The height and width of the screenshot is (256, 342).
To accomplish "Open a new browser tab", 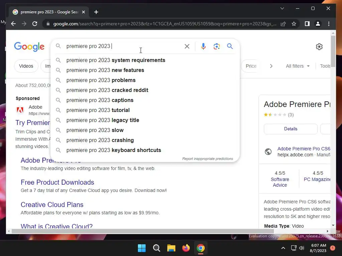I will coord(96,12).
